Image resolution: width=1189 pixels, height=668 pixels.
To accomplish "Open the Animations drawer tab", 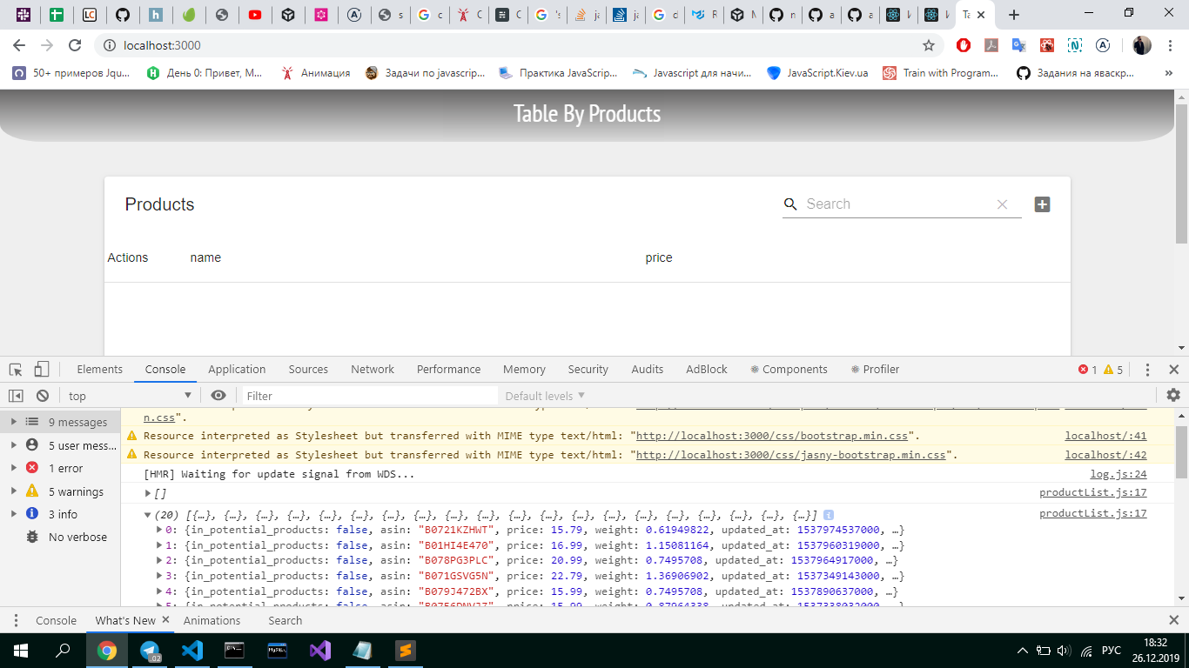I will click(x=212, y=620).
